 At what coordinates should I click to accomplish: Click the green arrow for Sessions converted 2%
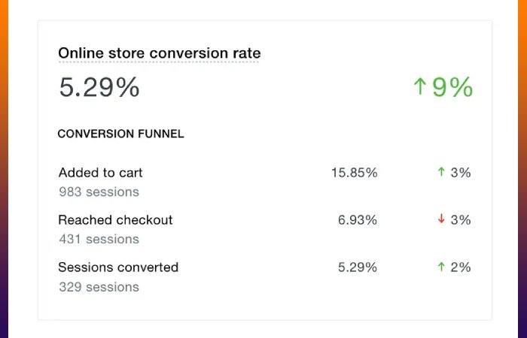tap(441, 267)
